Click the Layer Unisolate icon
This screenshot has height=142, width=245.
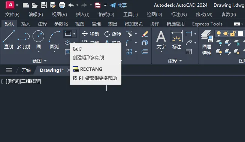[x=228, y=52]
